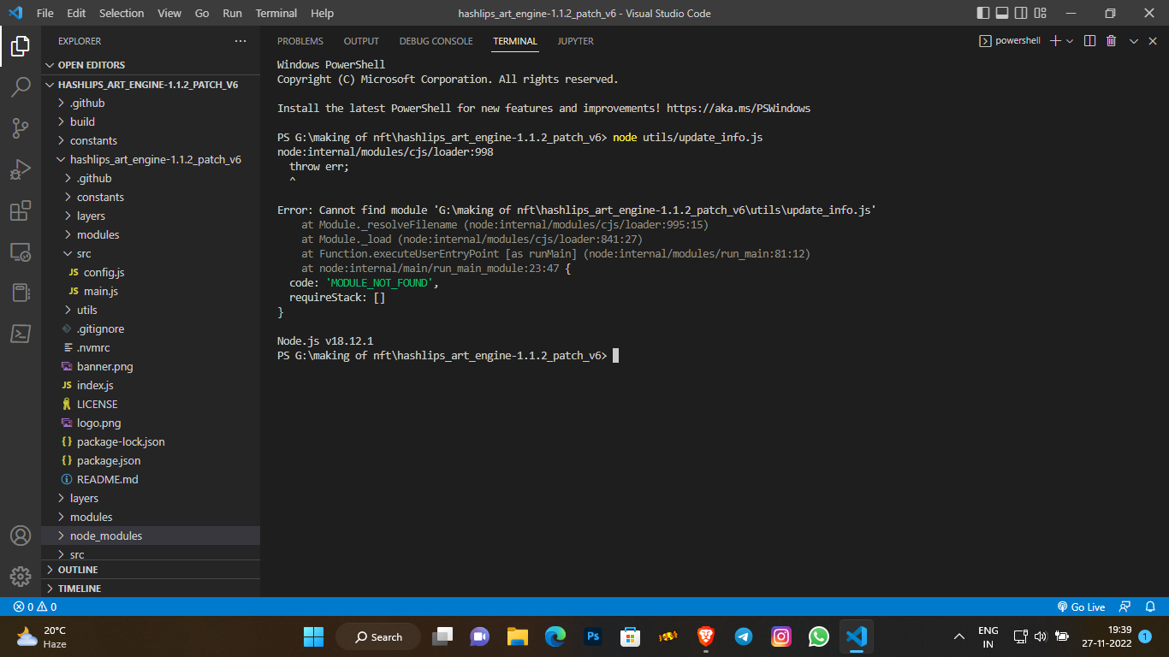The image size is (1169, 657).
Task: Start the server with Go Live
Action: coord(1081,607)
